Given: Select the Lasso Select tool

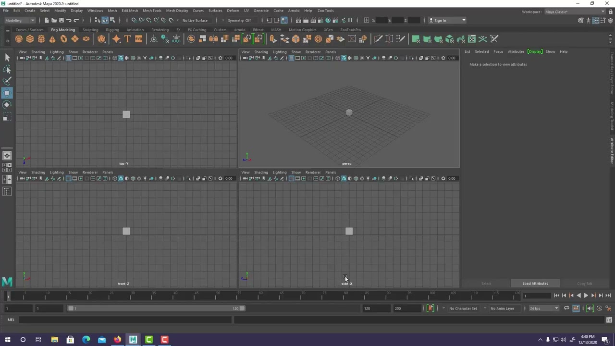Looking at the screenshot, I should pos(7,70).
